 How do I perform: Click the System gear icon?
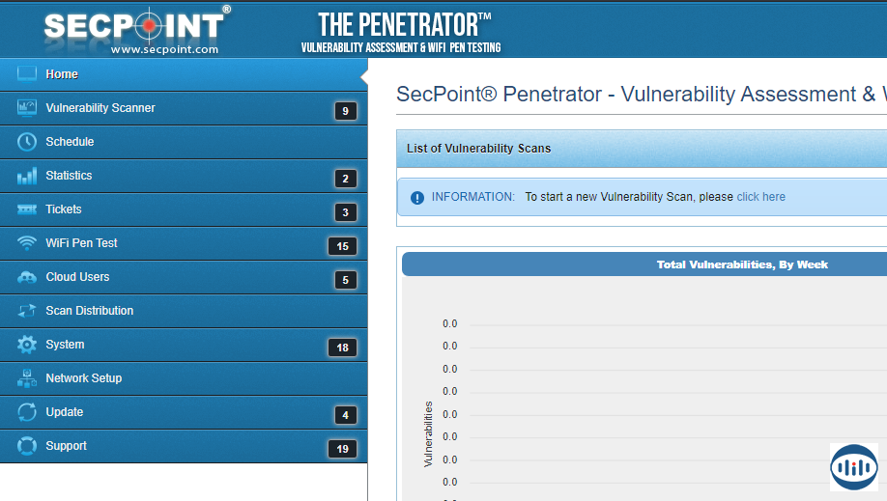click(x=27, y=345)
